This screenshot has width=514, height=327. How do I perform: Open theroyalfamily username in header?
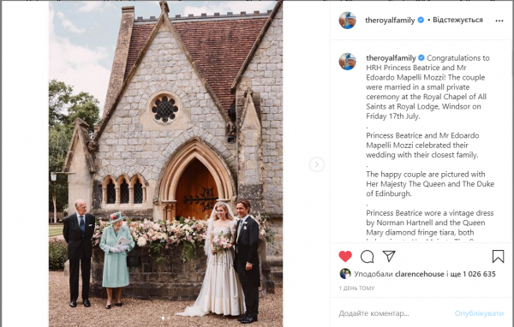(390, 21)
